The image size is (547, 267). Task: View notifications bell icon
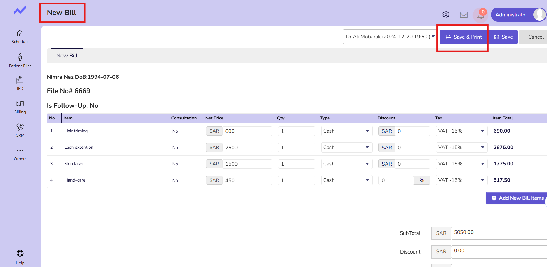[x=481, y=15]
